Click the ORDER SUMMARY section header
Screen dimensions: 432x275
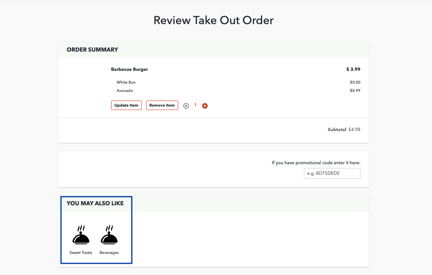point(92,50)
